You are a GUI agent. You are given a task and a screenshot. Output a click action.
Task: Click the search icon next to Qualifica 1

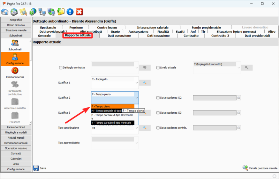145,83
